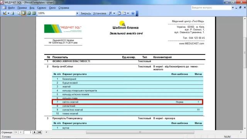Open toolbar options at toolbar end

137,14
